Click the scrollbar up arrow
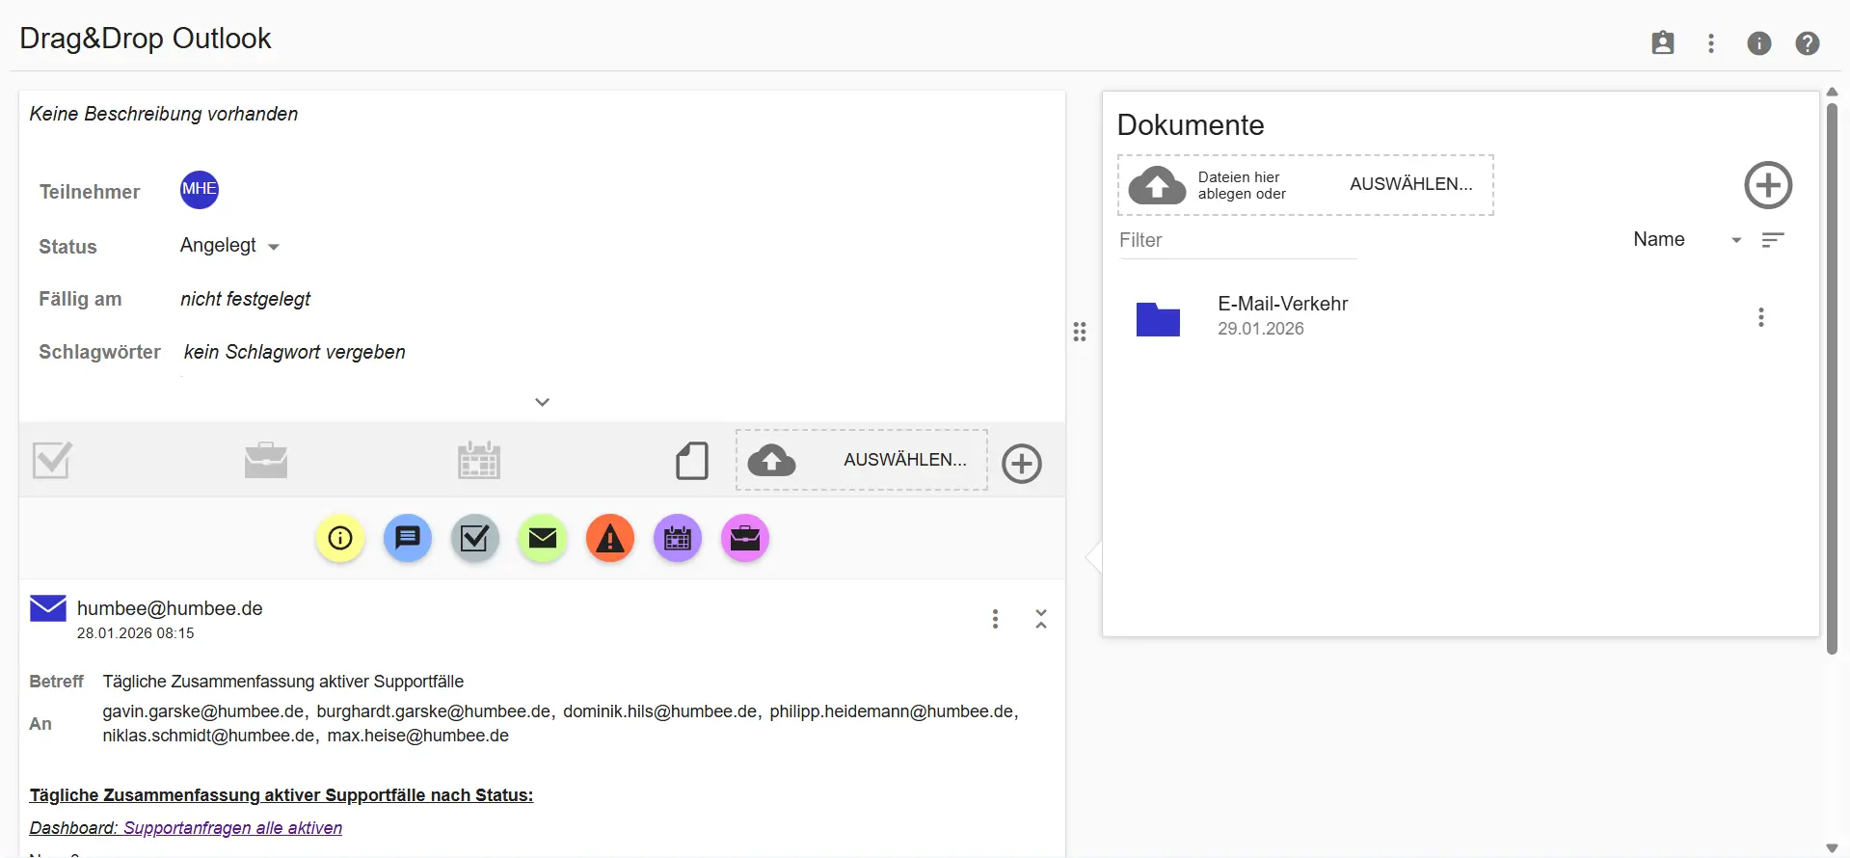Image resolution: width=1850 pixels, height=858 pixels. (x=1832, y=93)
